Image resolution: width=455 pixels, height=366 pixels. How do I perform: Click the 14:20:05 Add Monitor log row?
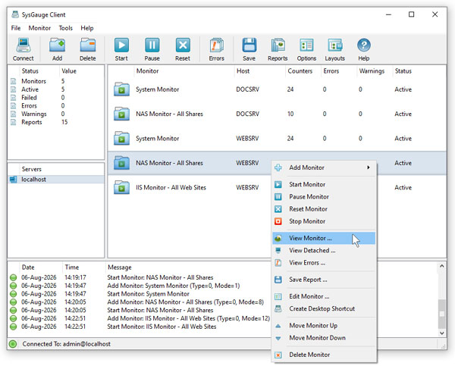pos(140,302)
